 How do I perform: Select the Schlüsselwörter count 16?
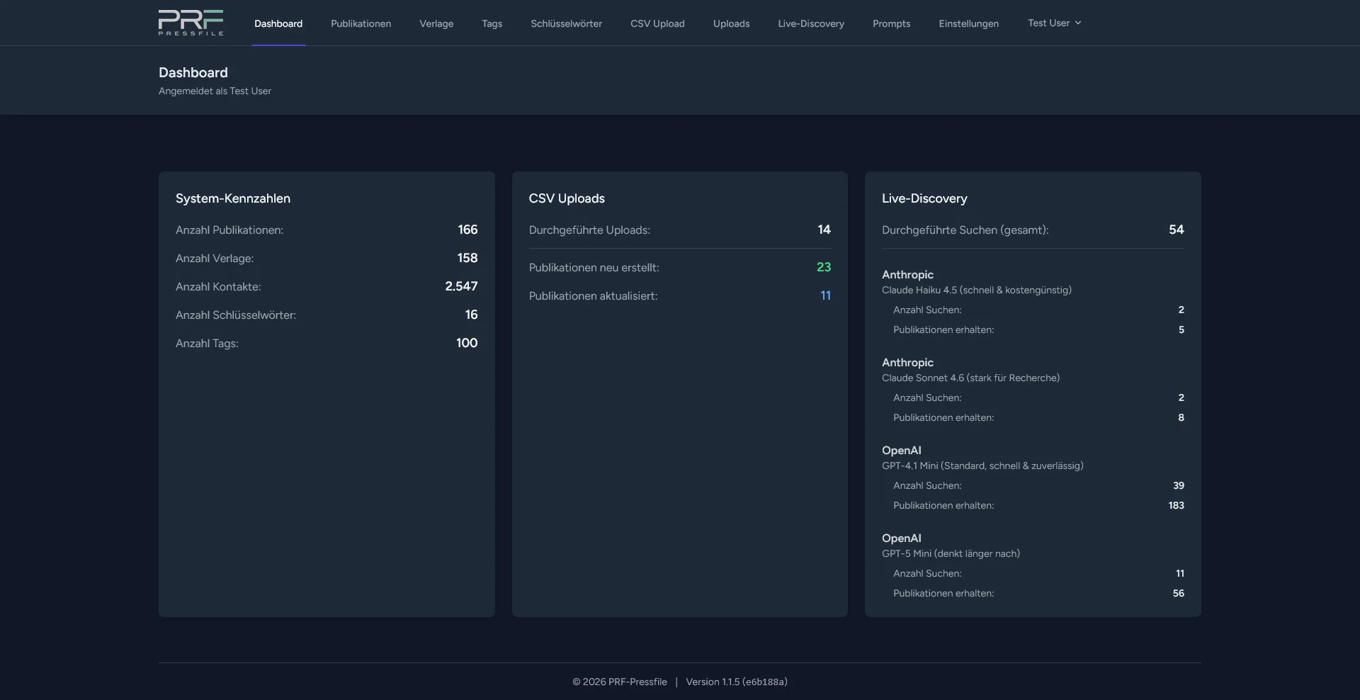[x=471, y=315]
